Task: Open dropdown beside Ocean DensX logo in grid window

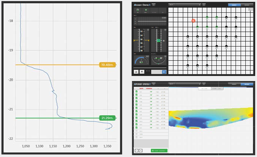Action: pos(154,5)
